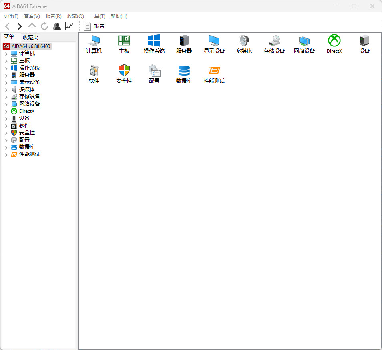Expand the 多媒体 tree node

6,90
